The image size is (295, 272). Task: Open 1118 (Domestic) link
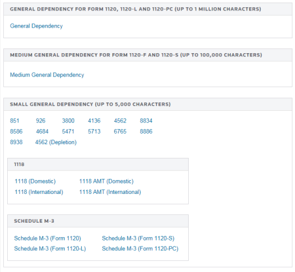35,181
